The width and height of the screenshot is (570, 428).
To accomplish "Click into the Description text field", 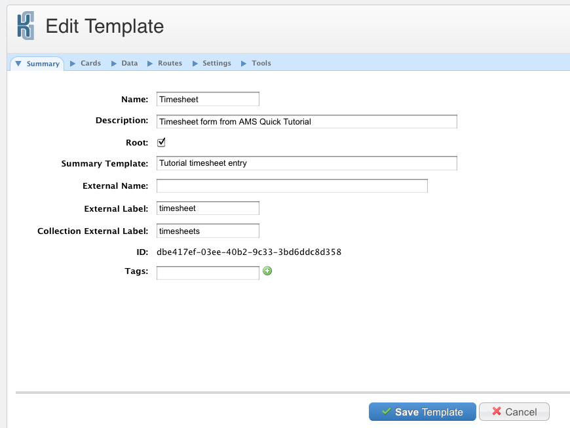I will pos(306,121).
